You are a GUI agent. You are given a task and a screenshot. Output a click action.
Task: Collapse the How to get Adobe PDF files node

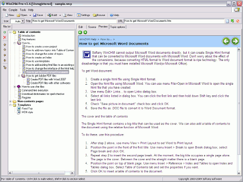click(x=19, y=76)
